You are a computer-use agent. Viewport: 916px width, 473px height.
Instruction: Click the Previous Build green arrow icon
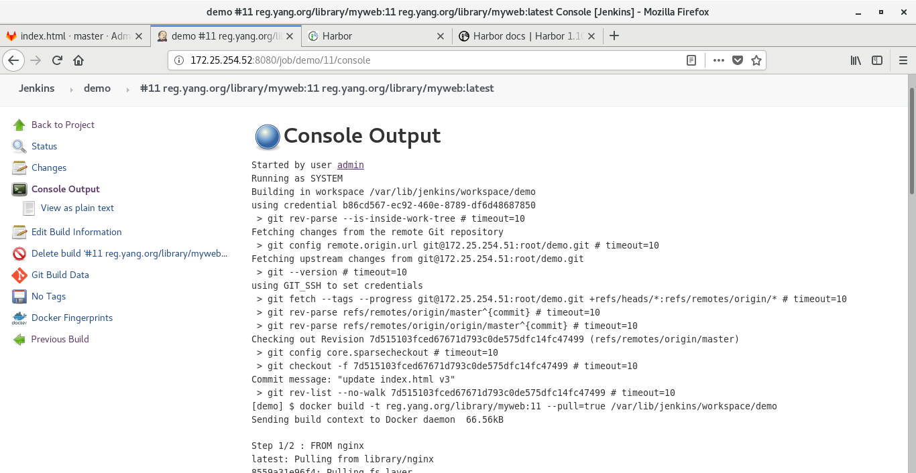pos(19,339)
